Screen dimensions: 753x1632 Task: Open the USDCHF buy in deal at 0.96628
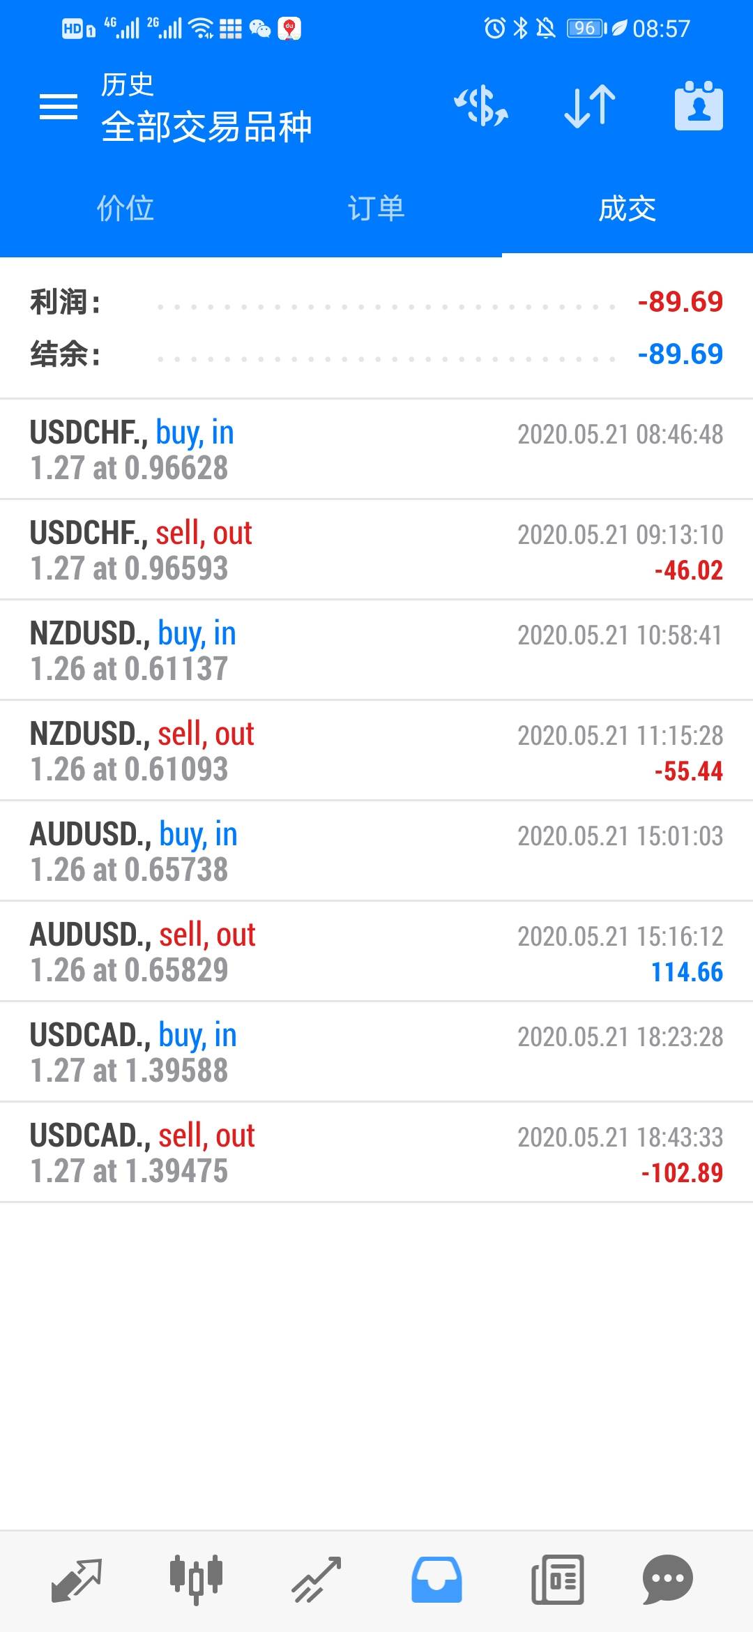tap(376, 450)
